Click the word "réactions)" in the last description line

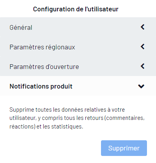[x=22, y=127]
